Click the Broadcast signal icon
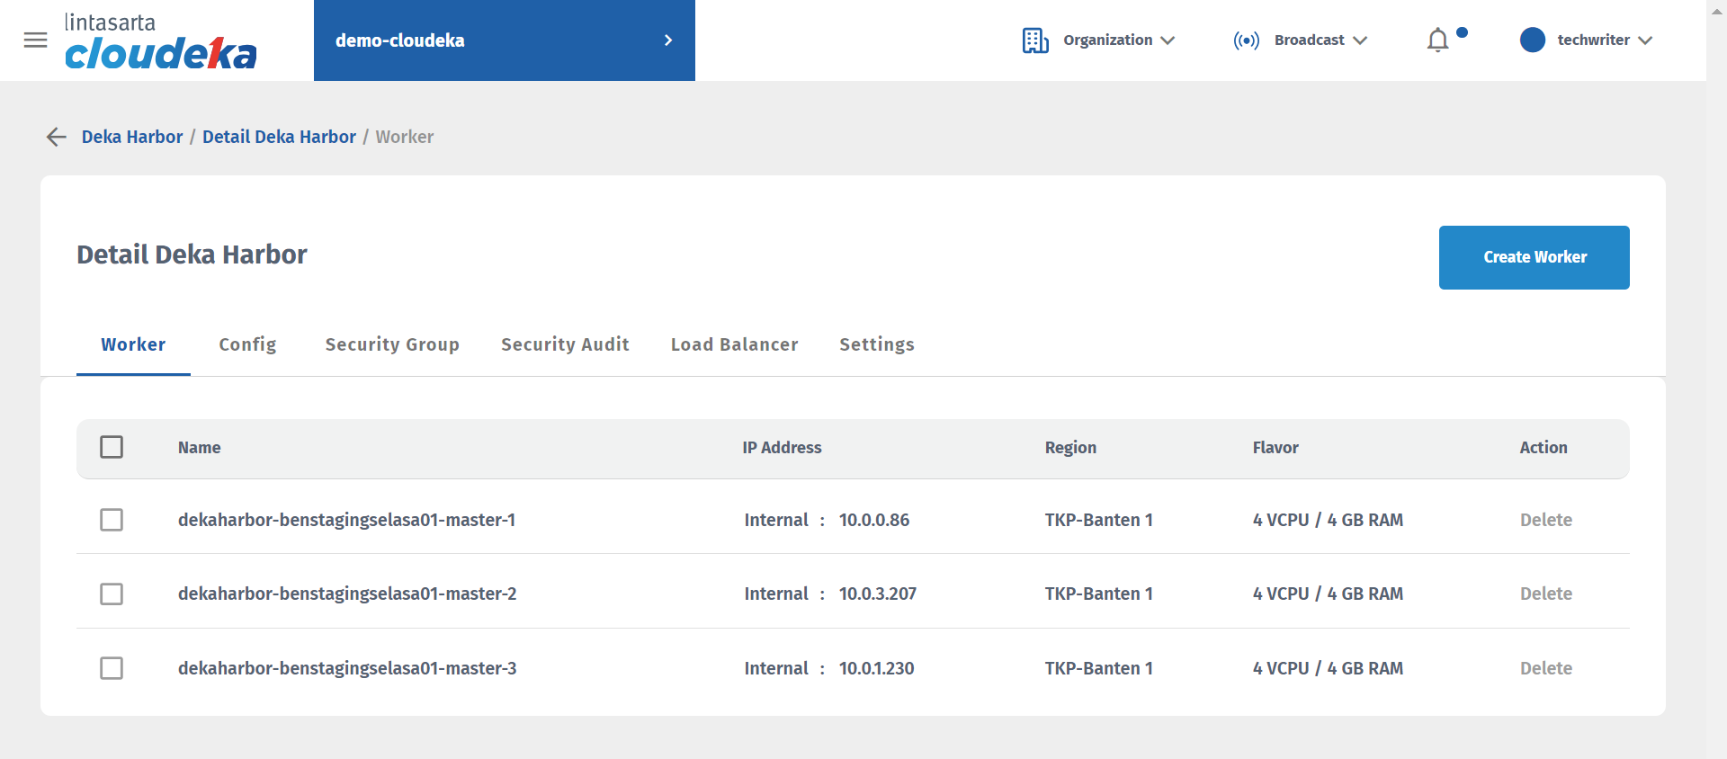Viewport: 1727px width, 759px height. 1246,40
